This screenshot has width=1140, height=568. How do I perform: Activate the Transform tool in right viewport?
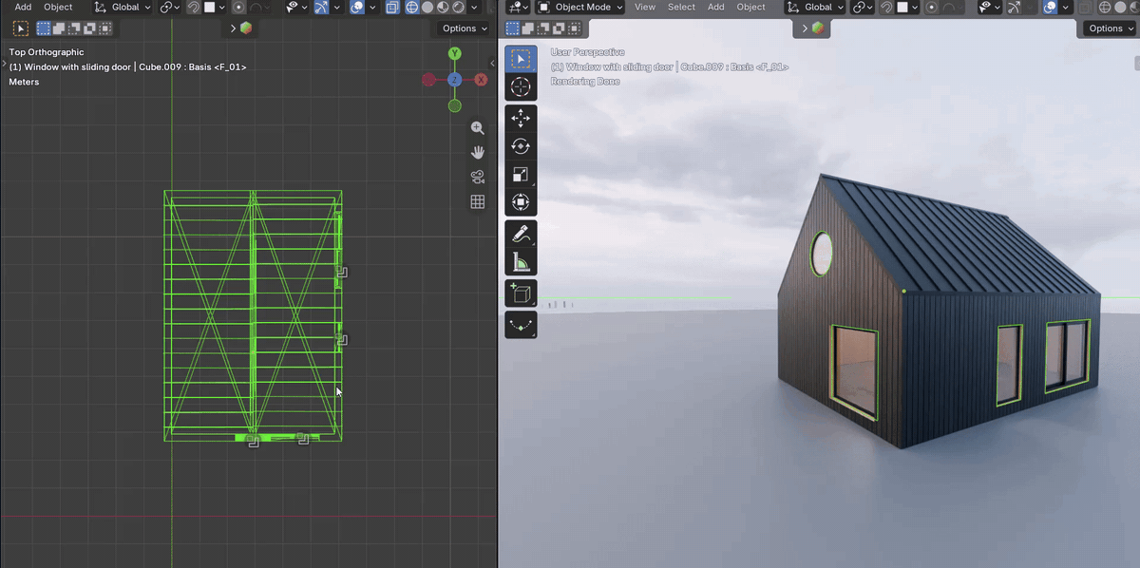point(521,201)
